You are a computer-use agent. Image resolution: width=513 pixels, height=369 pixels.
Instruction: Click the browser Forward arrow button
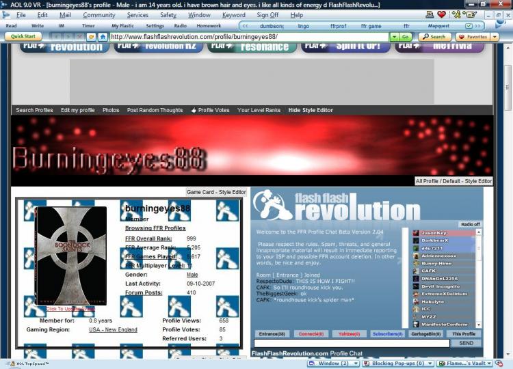[x=68, y=37]
